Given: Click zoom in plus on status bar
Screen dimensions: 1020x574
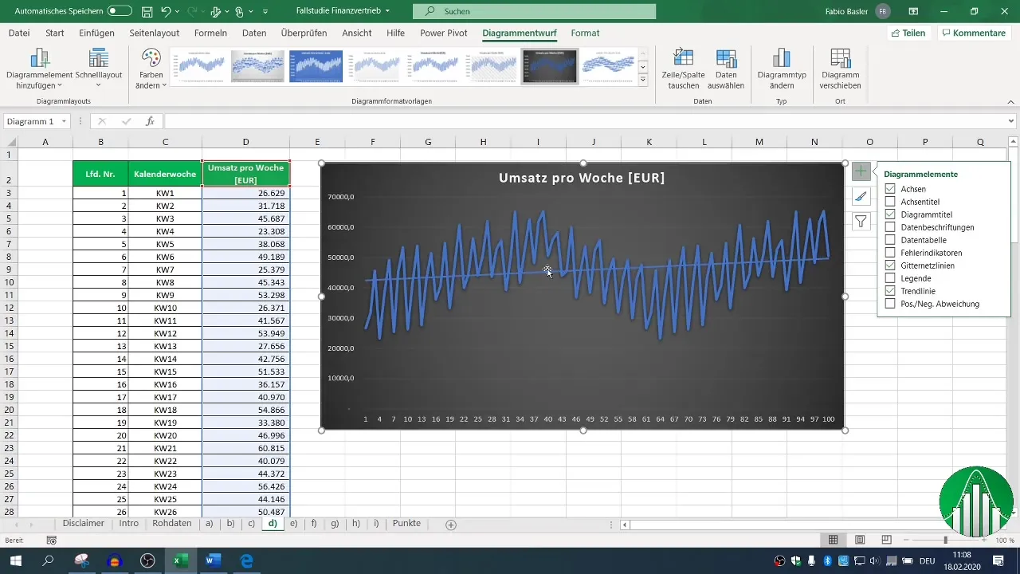Looking at the screenshot, I should [x=983, y=540].
